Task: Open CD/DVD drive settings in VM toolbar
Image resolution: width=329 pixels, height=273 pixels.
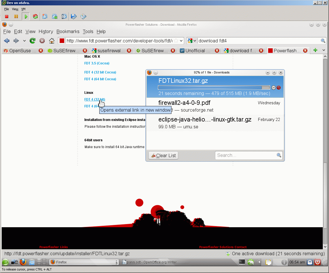Action: pyautogui.click(x=83, y=17)
